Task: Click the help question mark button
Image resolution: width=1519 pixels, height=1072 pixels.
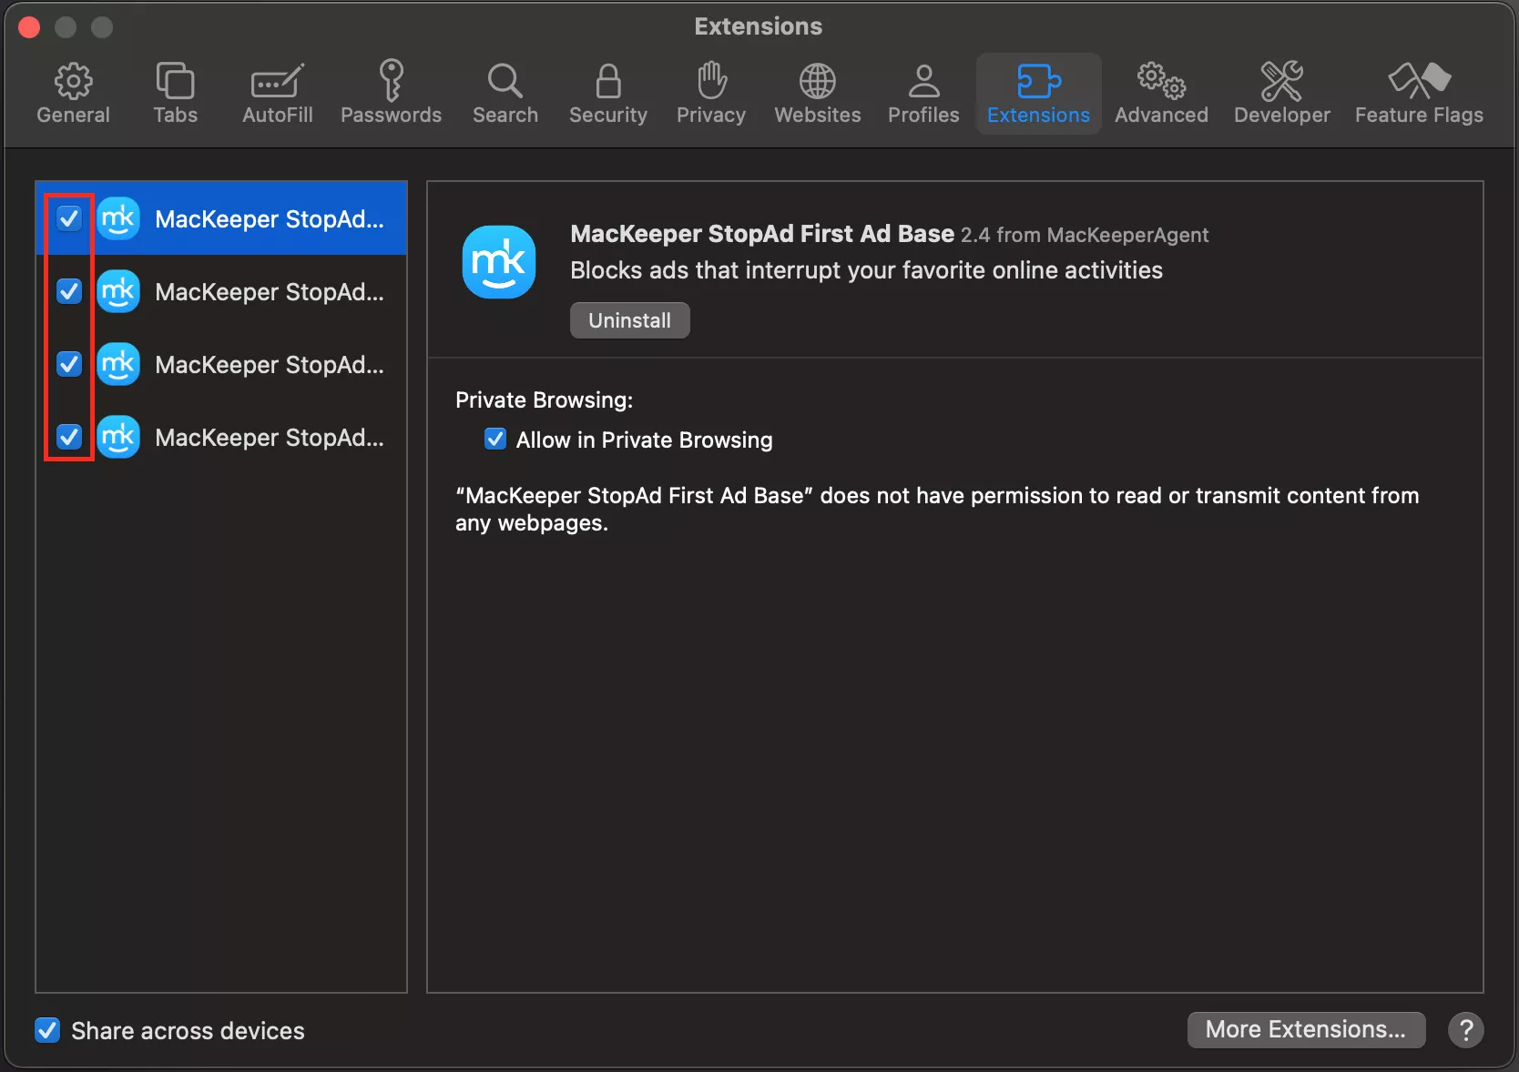Action: click(x=1465, y=1029)
